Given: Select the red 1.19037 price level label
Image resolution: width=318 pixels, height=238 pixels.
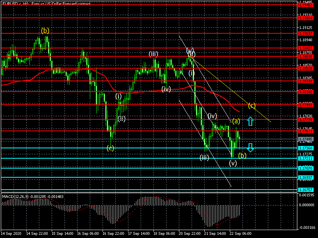Looking at the screenshot, I should pos(306,34).
